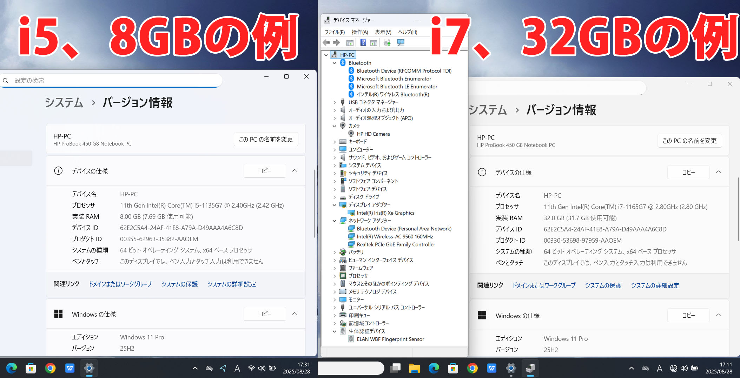The height and width of the screenshot is (378, 740).
Task: Click the i5 settings window vertical scrollbar
Action: 315,203
